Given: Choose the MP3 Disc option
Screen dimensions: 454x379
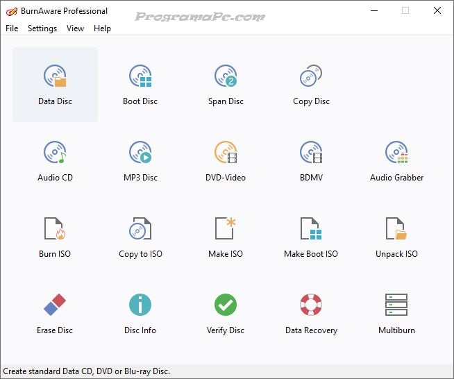Looking at the screenshot, I should click(x=140, y=153).
